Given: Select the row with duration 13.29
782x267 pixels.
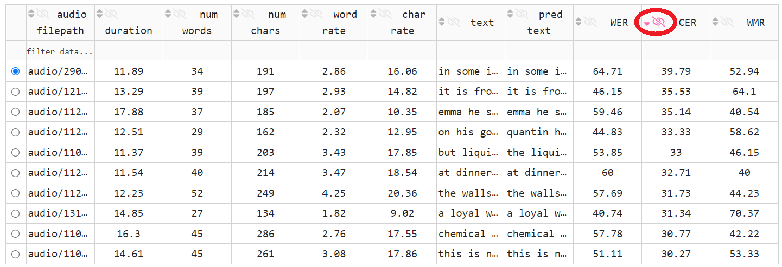Looking at the screenshot, I should tap(15, 92).
